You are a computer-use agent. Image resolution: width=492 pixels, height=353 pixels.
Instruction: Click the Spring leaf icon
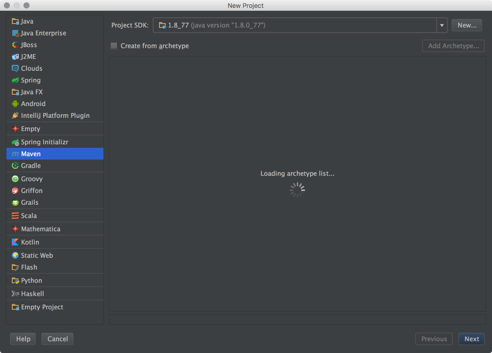point(15,81)
